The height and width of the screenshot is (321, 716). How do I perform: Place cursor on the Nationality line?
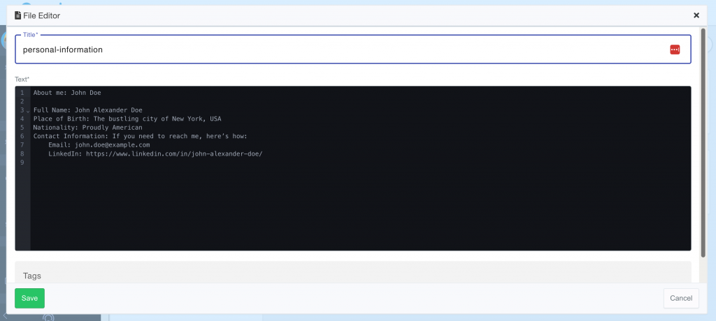tap(87, 128)
